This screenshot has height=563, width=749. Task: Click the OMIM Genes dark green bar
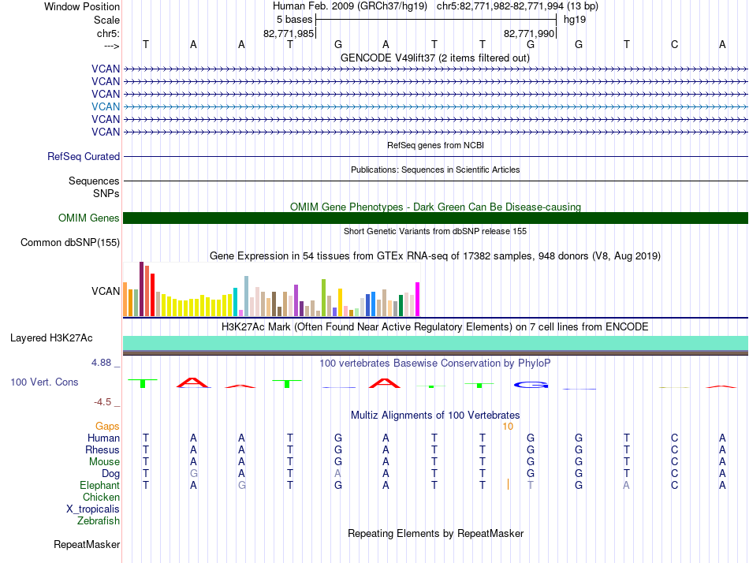pos(435,218)
